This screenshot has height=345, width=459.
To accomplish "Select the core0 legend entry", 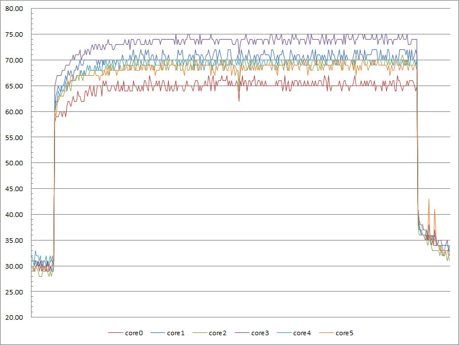I will point(125,333).
